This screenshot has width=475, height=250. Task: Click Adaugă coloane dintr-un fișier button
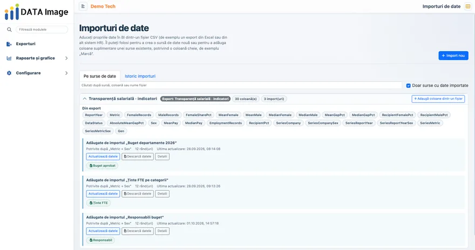coord(438,99)
